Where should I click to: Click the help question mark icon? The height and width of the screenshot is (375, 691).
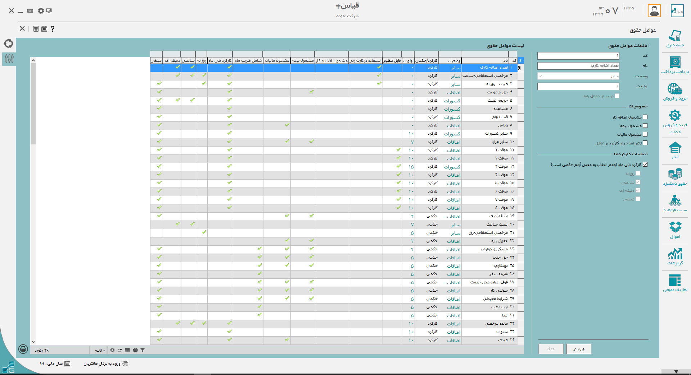tap(53, 29)
